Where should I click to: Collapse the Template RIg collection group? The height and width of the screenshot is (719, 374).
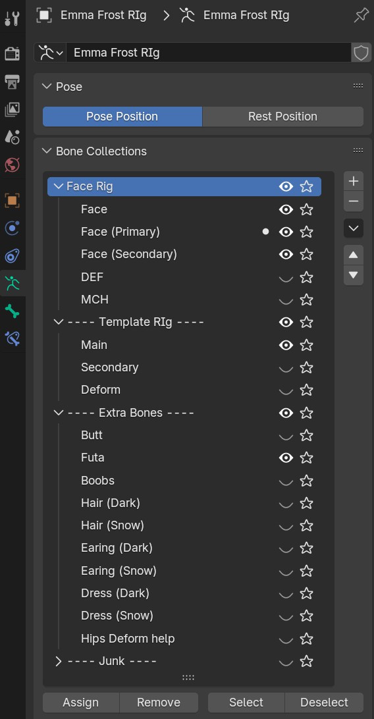[58, 322]
